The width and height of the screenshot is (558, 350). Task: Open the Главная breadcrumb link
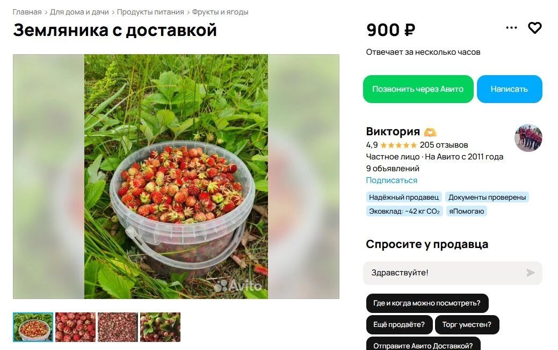(27, 12)
